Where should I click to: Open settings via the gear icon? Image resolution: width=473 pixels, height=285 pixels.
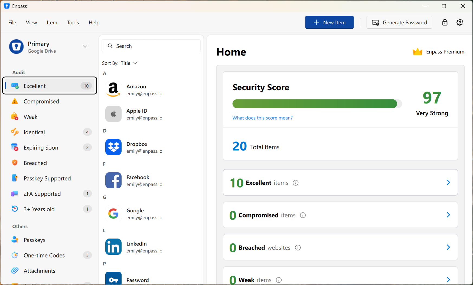[x=460, y=22]
